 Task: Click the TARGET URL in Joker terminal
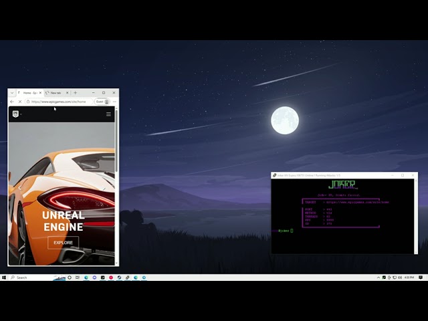tap(358, 202)
